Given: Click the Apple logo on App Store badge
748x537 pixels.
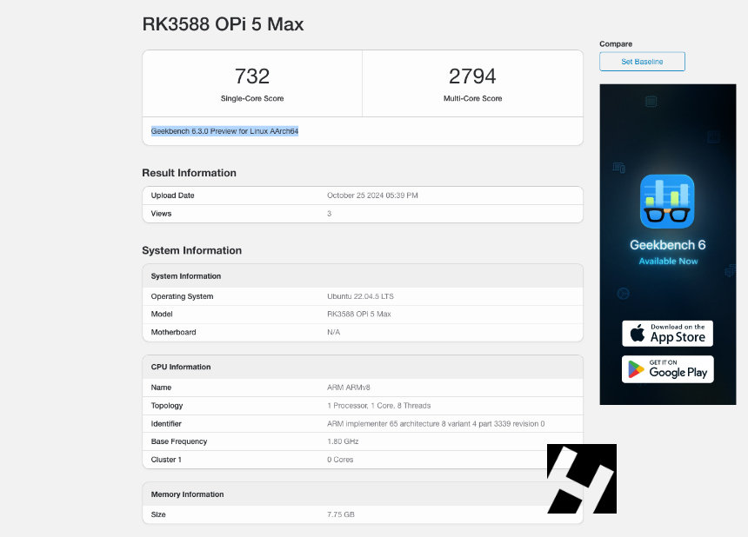Looking at the screenshot, I should (638, 333).
